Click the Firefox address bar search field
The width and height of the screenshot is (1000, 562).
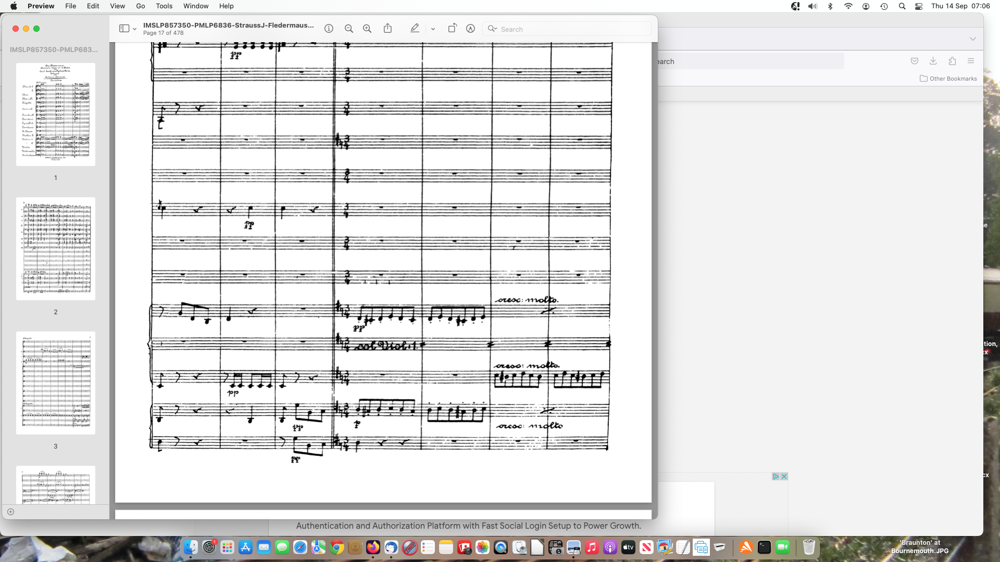(x=750, y=61)
